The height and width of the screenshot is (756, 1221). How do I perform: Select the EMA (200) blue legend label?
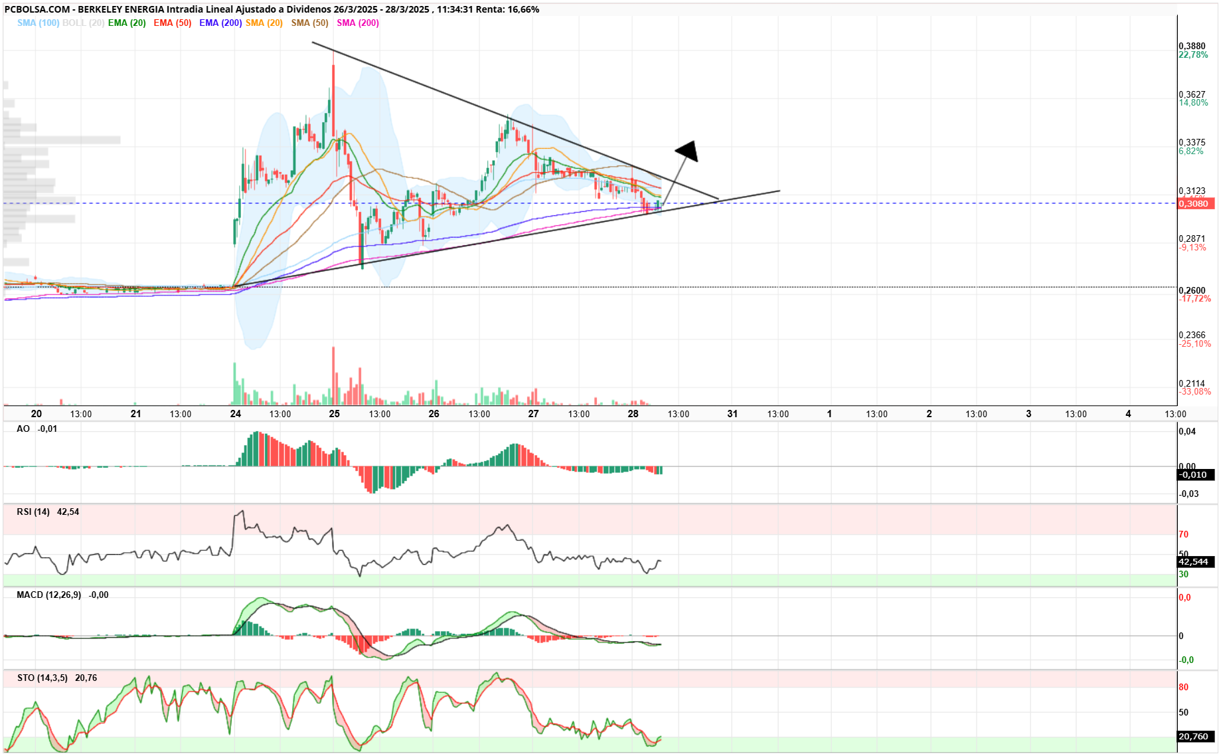point(220,23)
